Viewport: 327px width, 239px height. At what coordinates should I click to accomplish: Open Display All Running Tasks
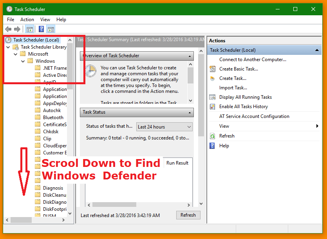(245, 97)
